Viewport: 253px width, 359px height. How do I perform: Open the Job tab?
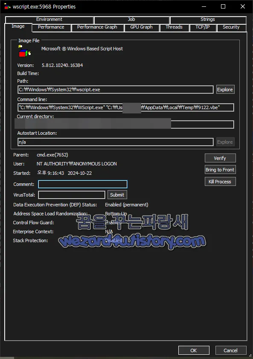131,20
